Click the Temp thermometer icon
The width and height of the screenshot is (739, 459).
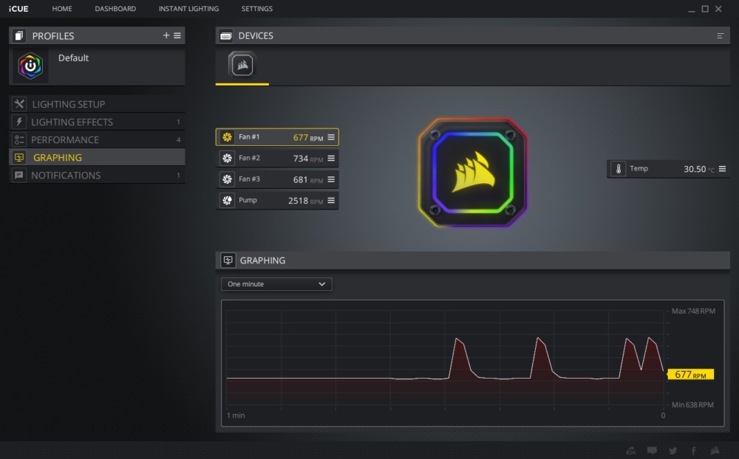point(619,168)
